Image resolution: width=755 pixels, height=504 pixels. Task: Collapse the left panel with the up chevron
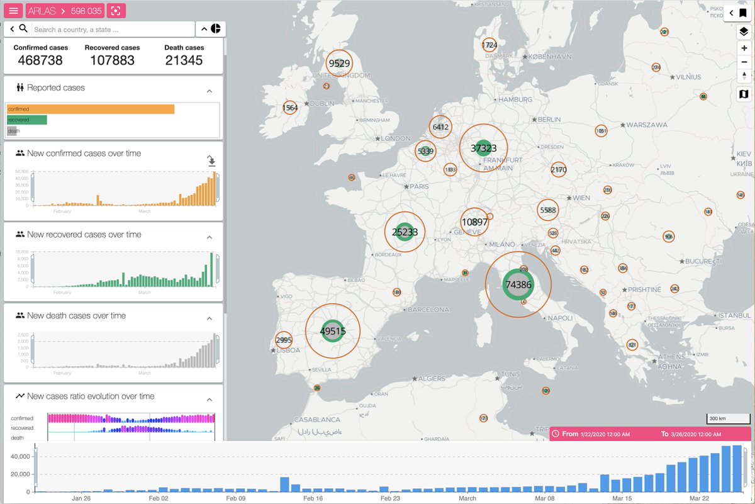tap(203, 28)
